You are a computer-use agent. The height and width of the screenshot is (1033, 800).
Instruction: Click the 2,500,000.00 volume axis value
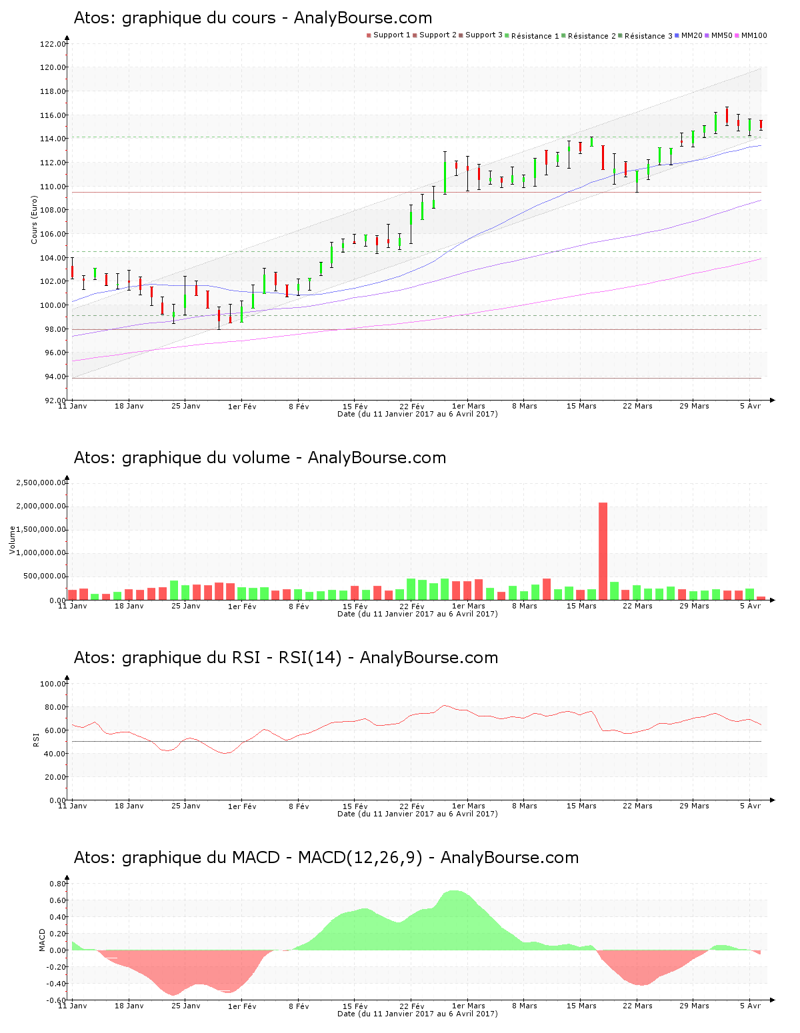tap(41, 483)
